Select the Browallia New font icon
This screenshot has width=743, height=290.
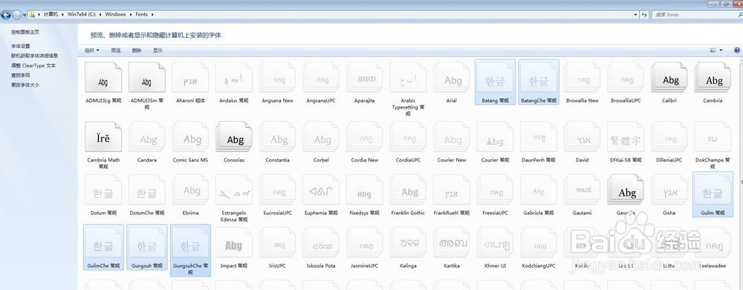[x=583, y=78]
